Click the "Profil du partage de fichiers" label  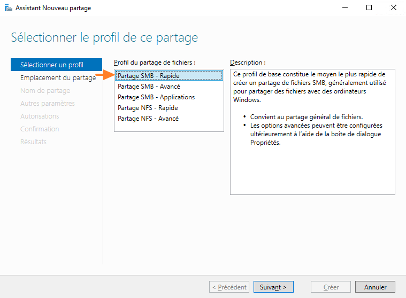tap(155, 62)
